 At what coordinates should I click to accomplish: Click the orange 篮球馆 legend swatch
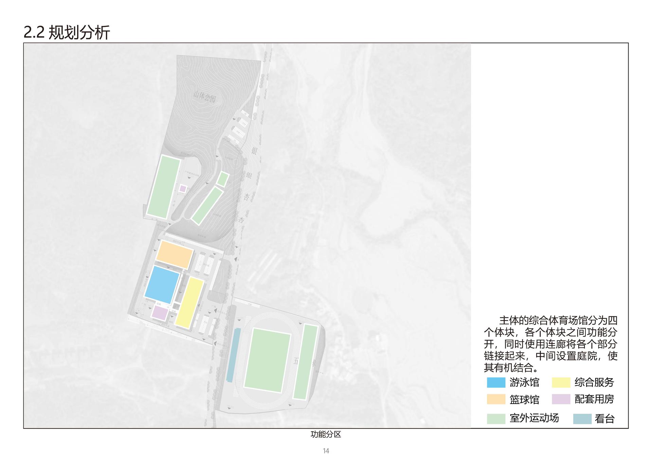pyautogui.click(x=496, y=399)
